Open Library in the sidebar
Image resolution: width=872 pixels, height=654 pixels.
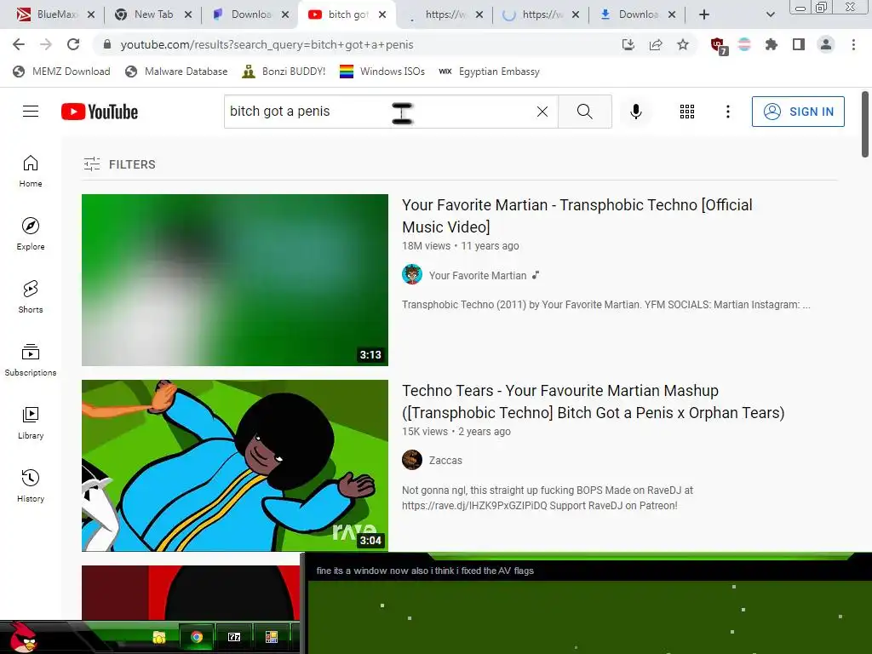[31, 422]
